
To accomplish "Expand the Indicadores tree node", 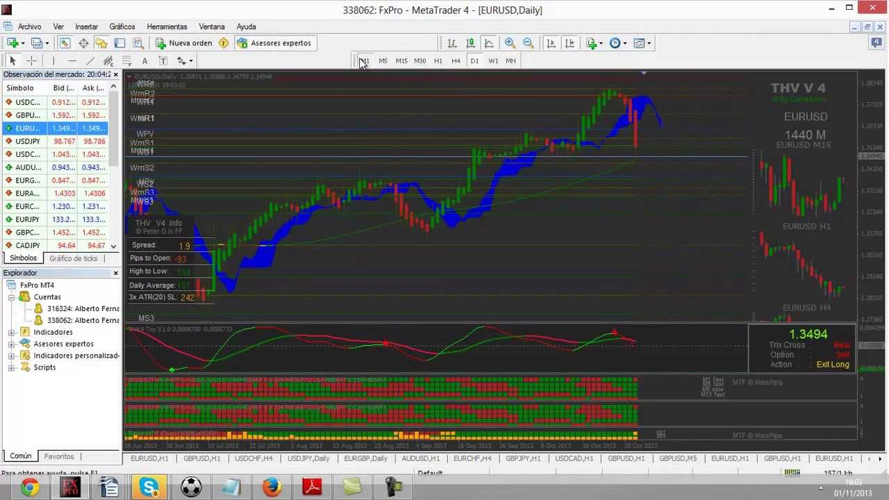I will (x=12, y=333).
